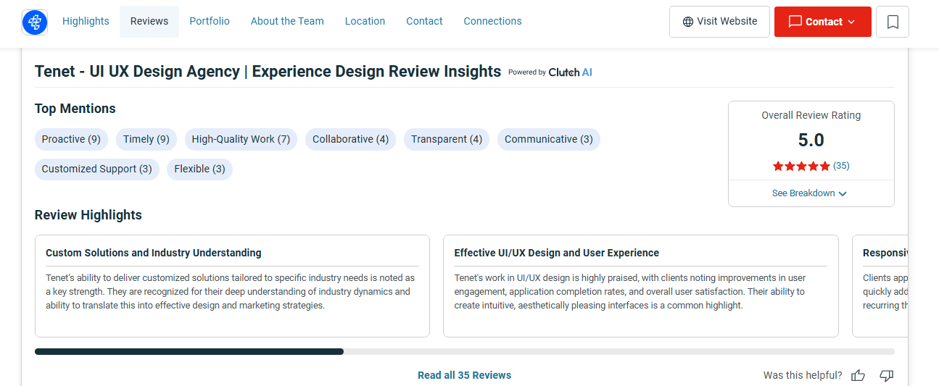This screenshot has height=386, width=939.
Task: Click the (35) review count link
Action: pos(841,166)
